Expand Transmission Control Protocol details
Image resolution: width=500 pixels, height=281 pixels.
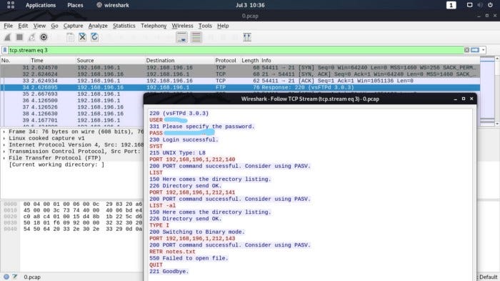click(4, 152)
